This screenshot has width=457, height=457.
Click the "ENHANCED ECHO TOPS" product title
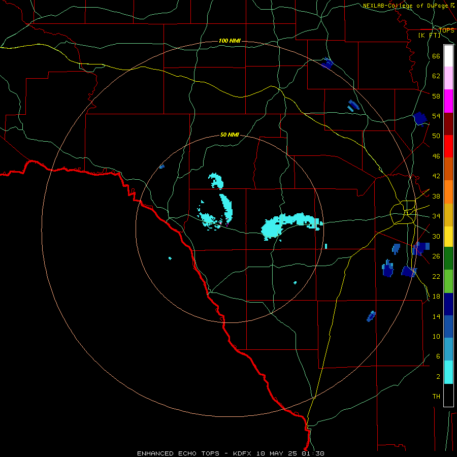[178, 453]
